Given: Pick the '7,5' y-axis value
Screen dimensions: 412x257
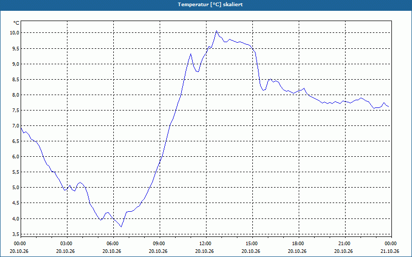Looking at the screenshot, I should click(x=16, y=111).
